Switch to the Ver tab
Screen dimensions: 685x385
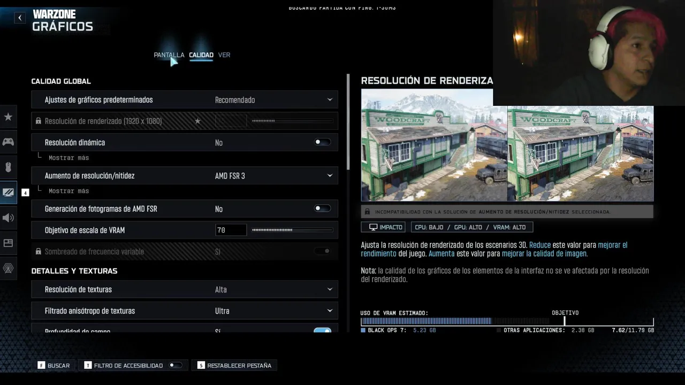point(224,55)
